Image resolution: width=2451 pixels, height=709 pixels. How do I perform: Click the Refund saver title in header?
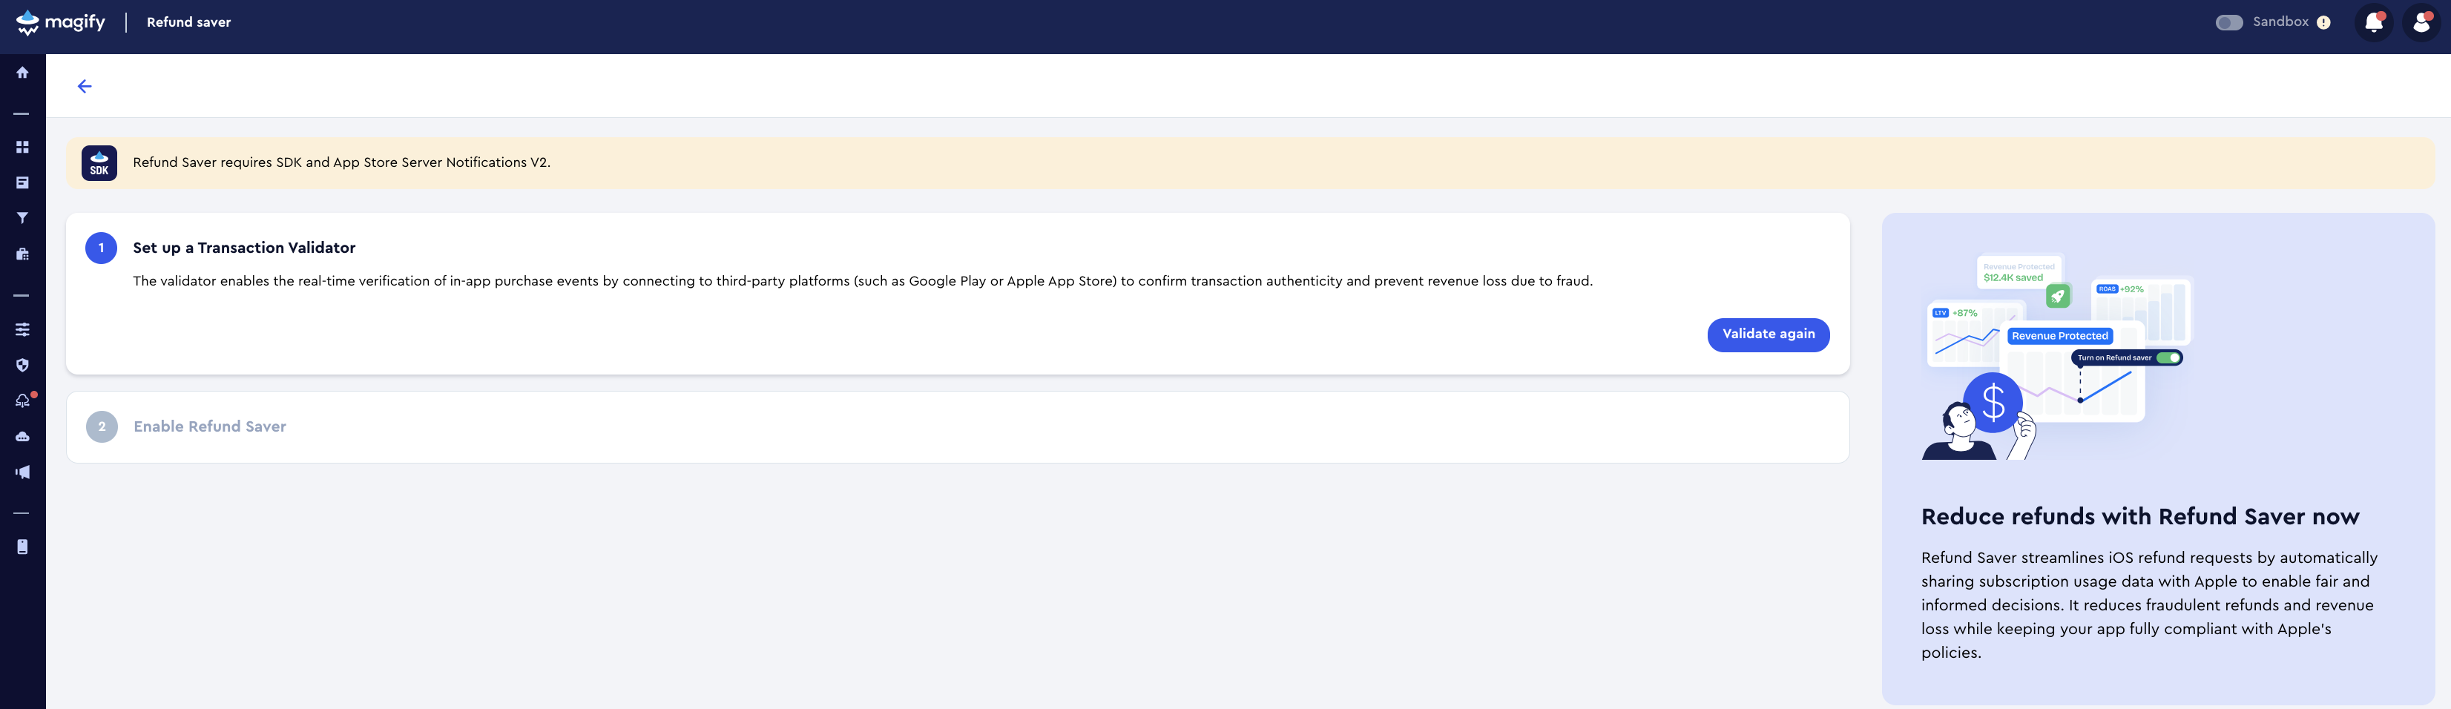tap(188, 22)
